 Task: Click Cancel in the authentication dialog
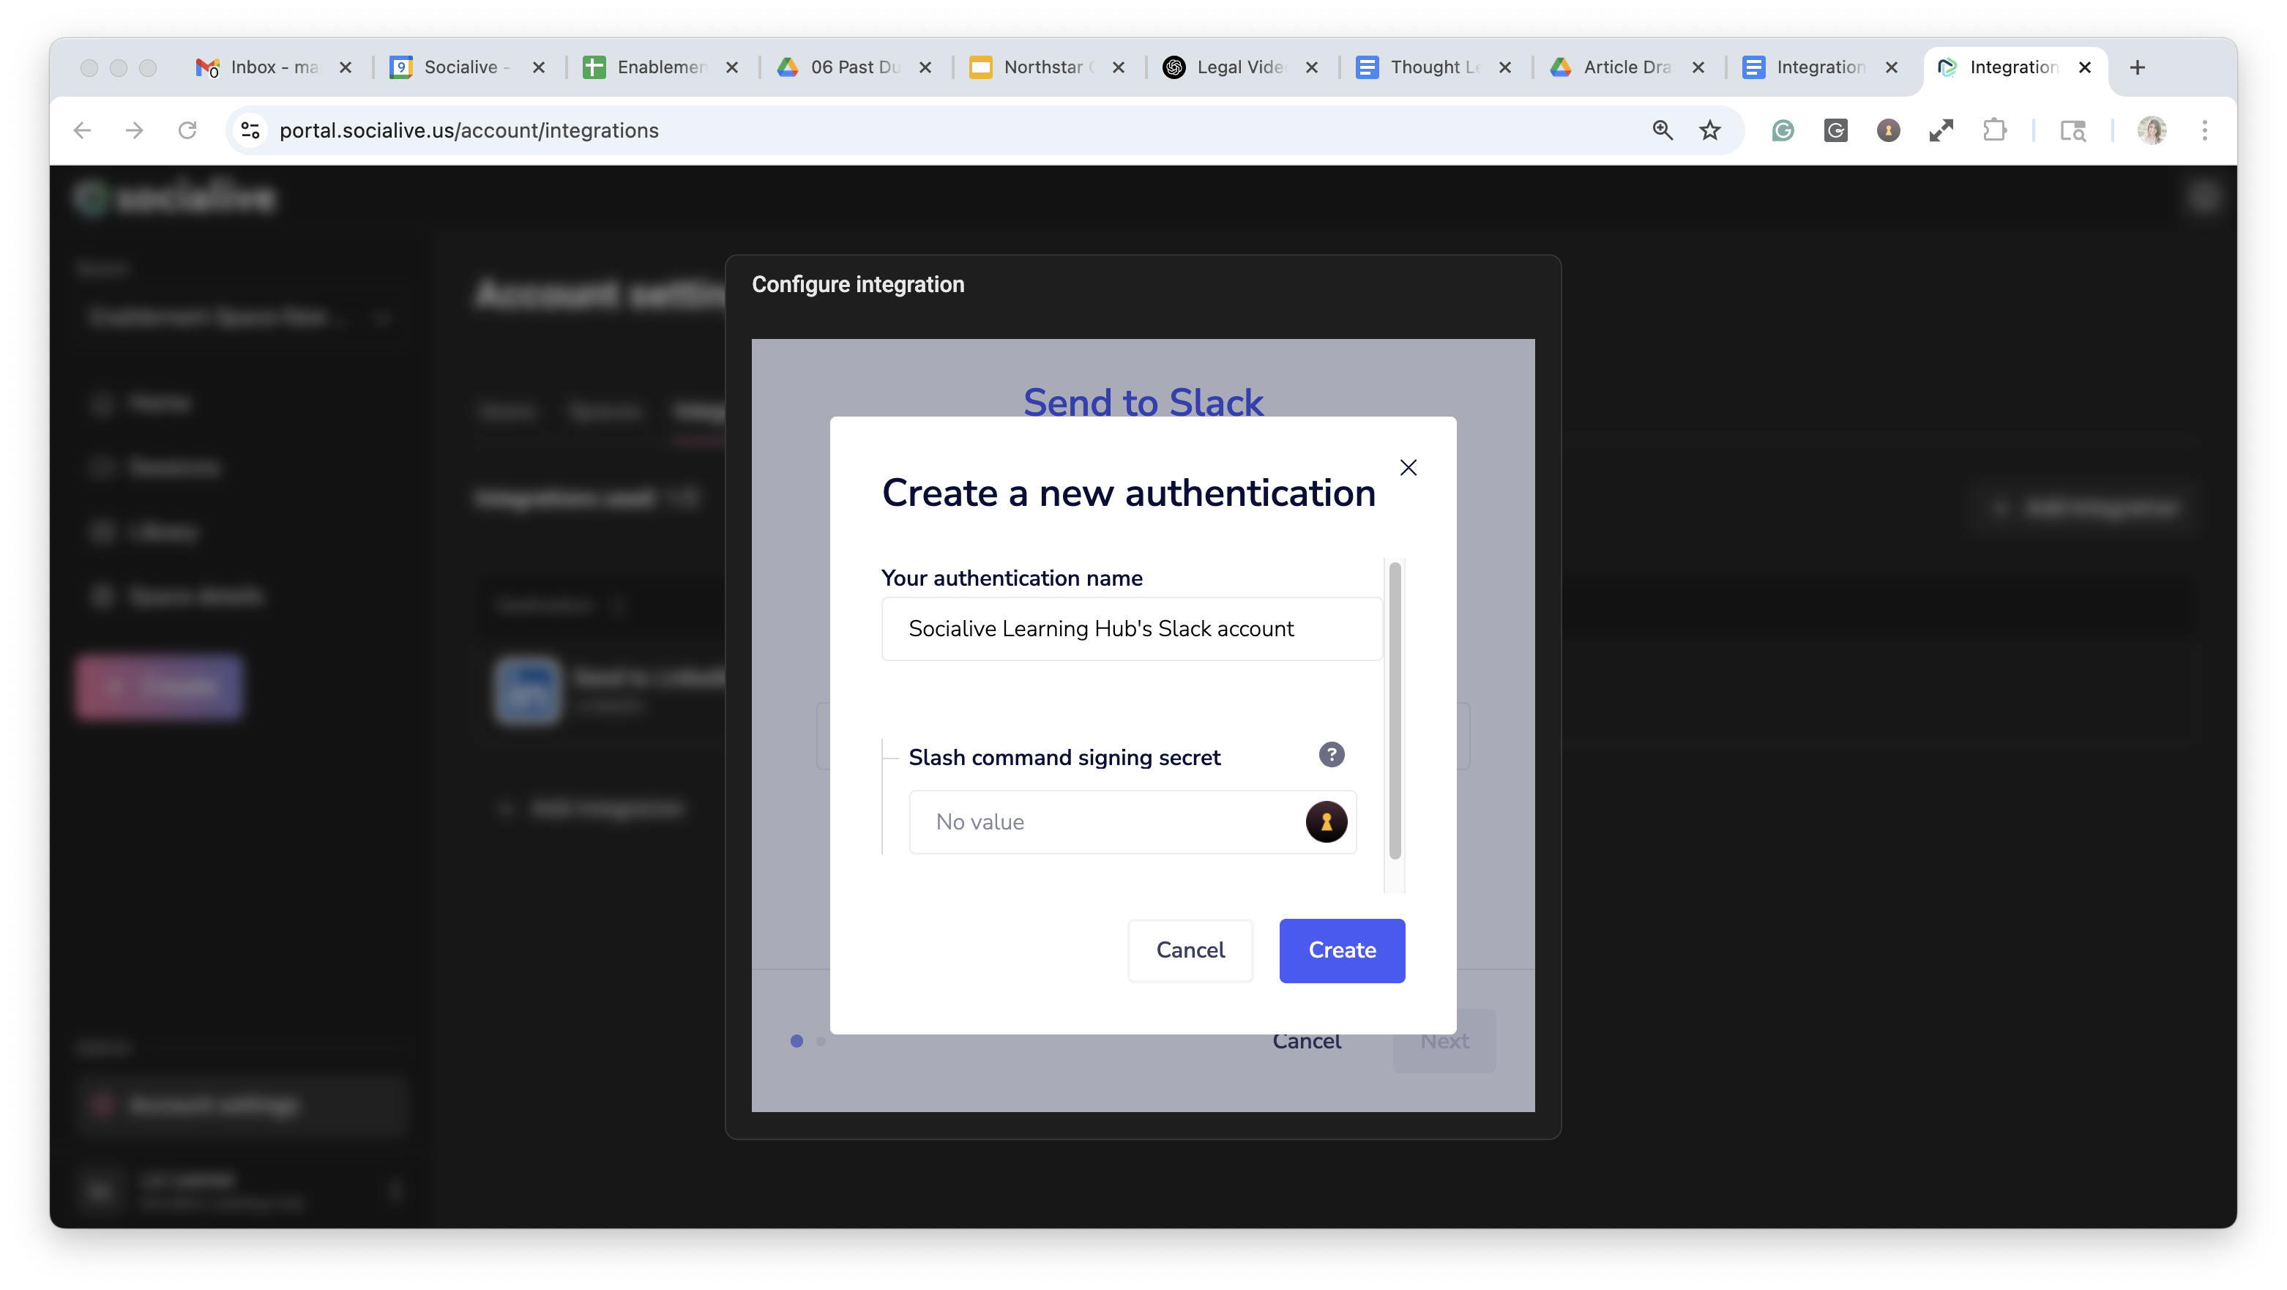tap(1190, 950)
